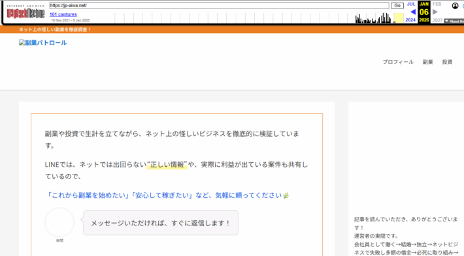Click the sidebar text 運営者の東間です
This screenshot has width=464, height=256.
[x=376, y=236]
